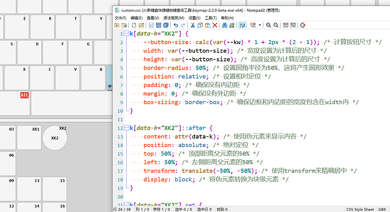This screenshot has height=212, width=390.
Task: Click the Zoom In magnifier icon
Action: coord(268,25)
